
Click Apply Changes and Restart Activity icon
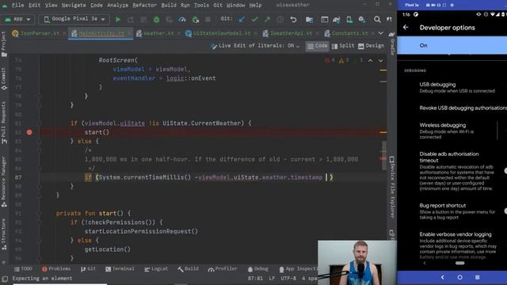130,19
